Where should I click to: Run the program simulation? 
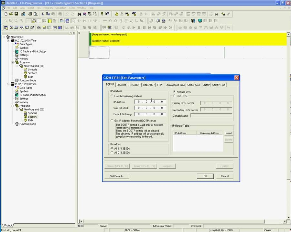point(134,27)
